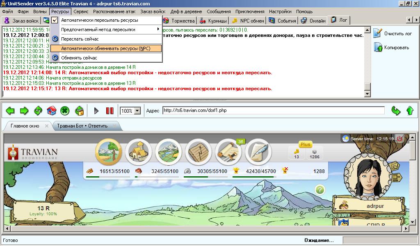Open the Сервис menu
The width and height of the screenshot is (420, 246).
[81, 11]
